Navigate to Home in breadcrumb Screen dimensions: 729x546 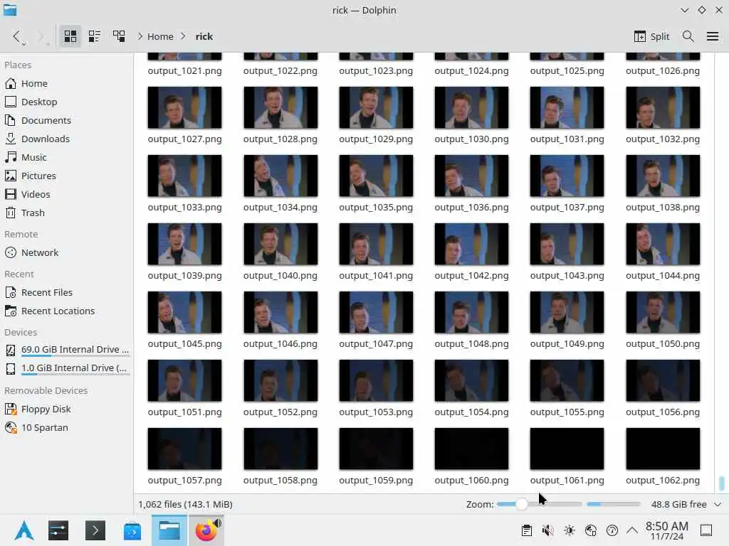(160, 36)
